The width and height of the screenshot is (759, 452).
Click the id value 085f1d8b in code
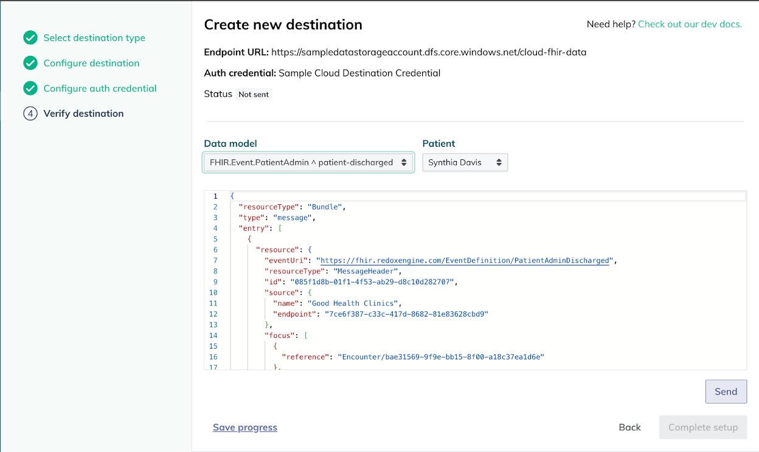pyautogui.click(x=373, y=282)
